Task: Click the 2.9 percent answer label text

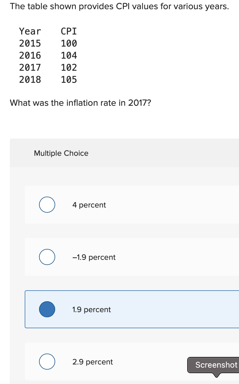Action: pyautogui.click(x=92, y=362)
